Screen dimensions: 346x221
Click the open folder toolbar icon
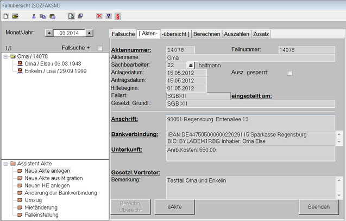(15, 16)
